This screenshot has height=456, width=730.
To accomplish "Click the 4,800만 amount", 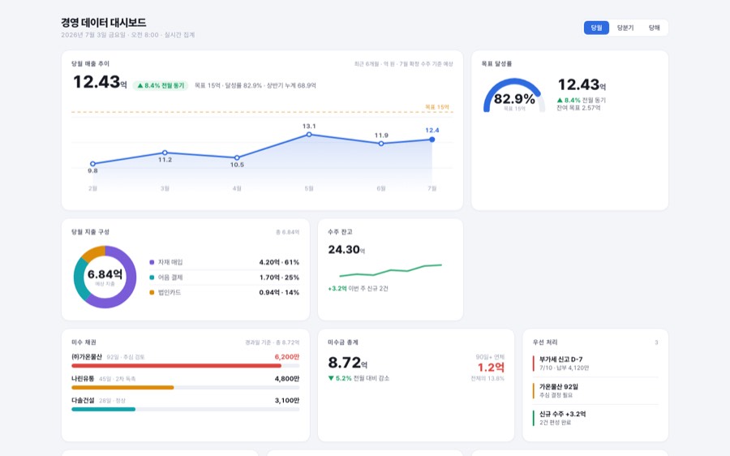I will tap(287, 379).
